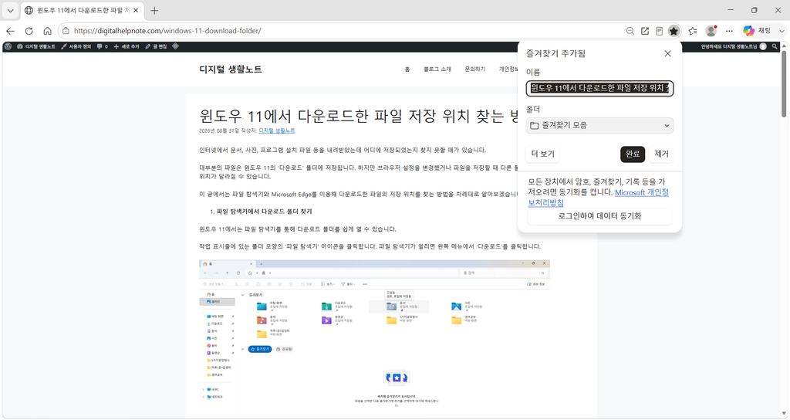Click the diamond plugin icon in admin bar

click(175, 46)
